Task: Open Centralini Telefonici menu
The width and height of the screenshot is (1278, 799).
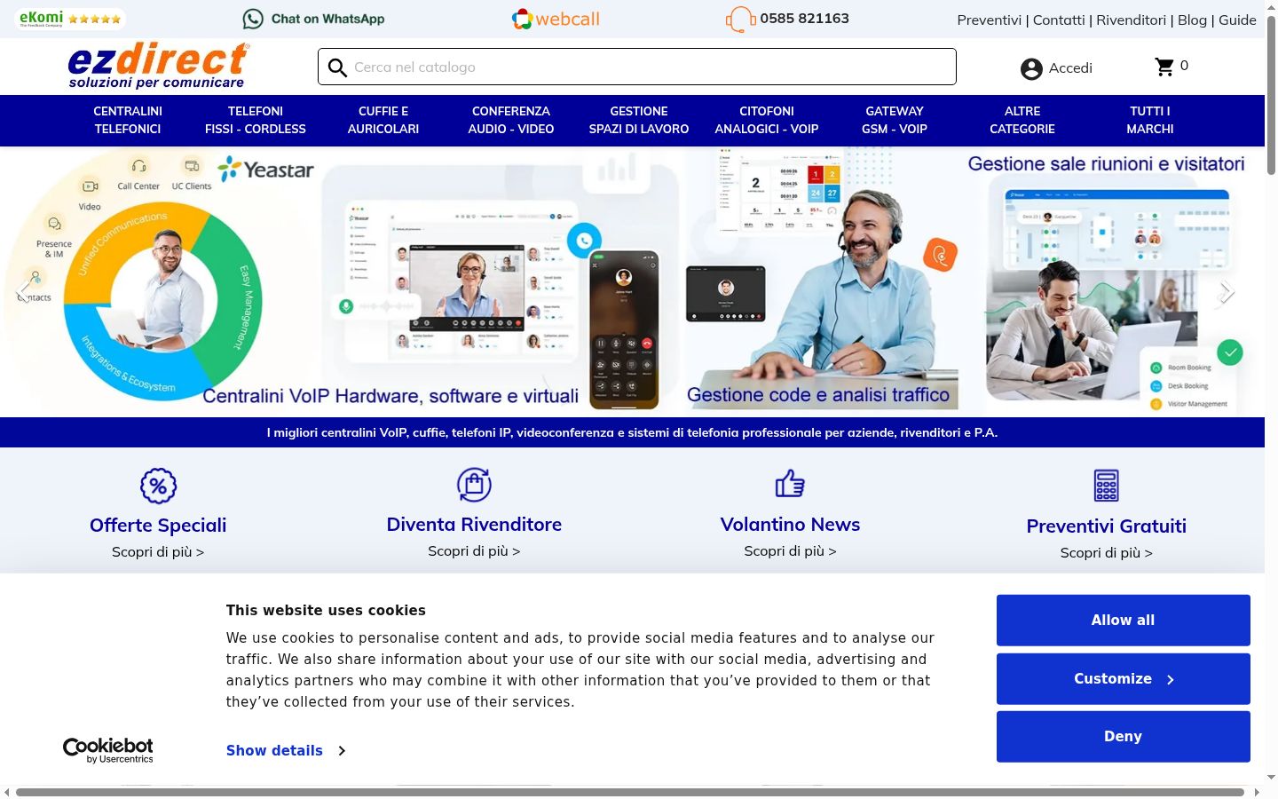Action: point(128,120)
